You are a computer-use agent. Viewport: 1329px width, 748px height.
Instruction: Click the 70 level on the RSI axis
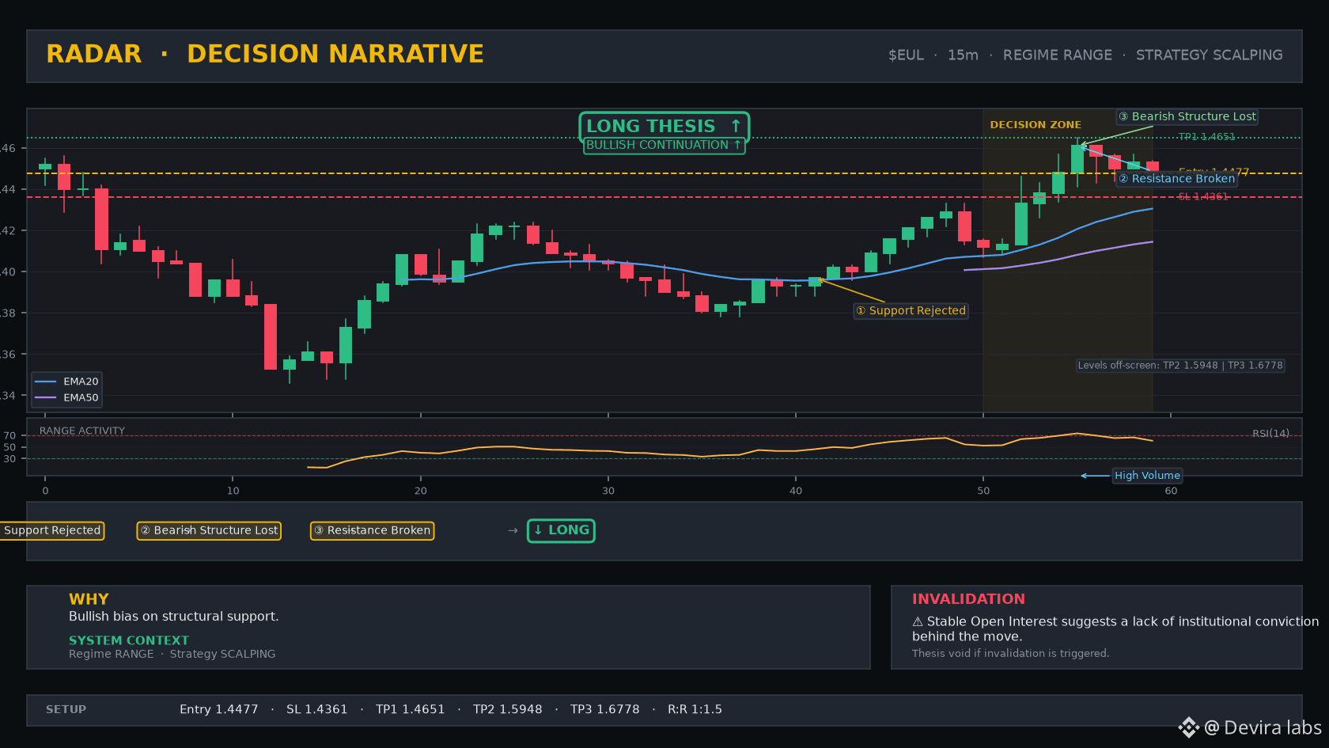(9, 436)
